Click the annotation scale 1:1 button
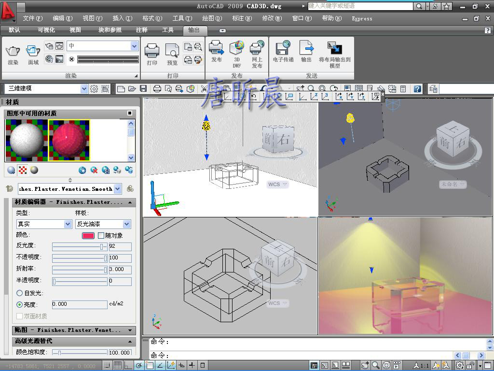The image size is (494, 371). [x=421, y=365]
